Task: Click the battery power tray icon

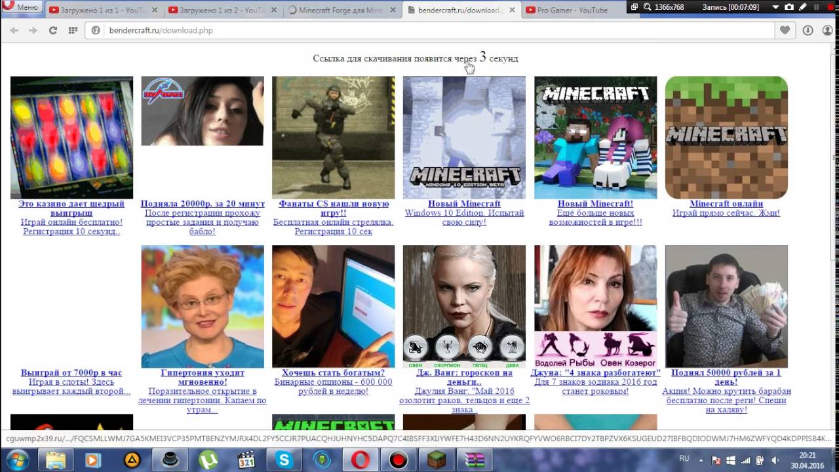Action: click(x=761, y=460)
